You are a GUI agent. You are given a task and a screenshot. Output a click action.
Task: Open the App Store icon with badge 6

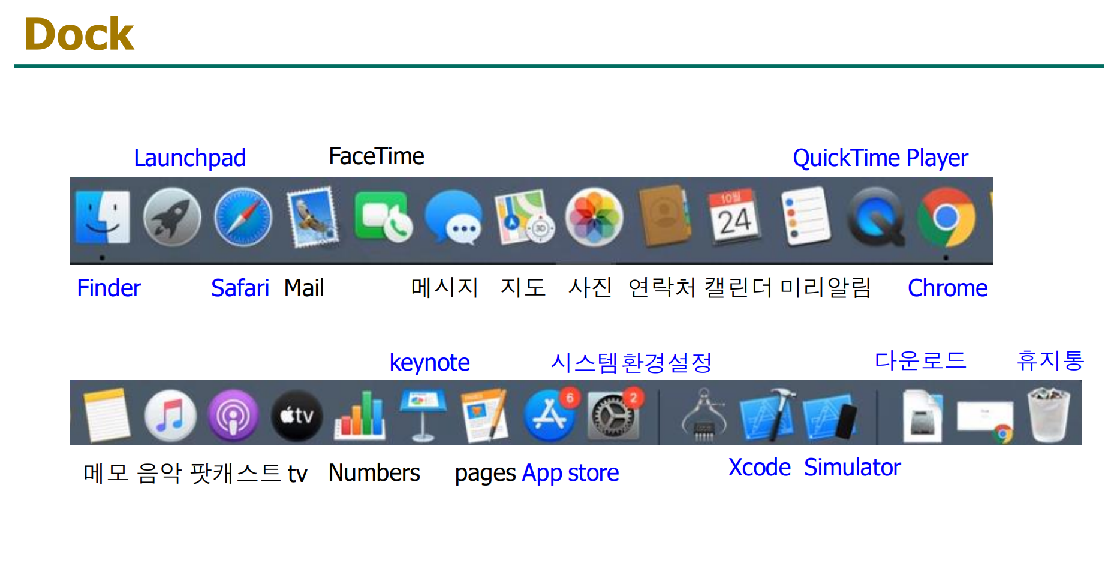point(550,416)
